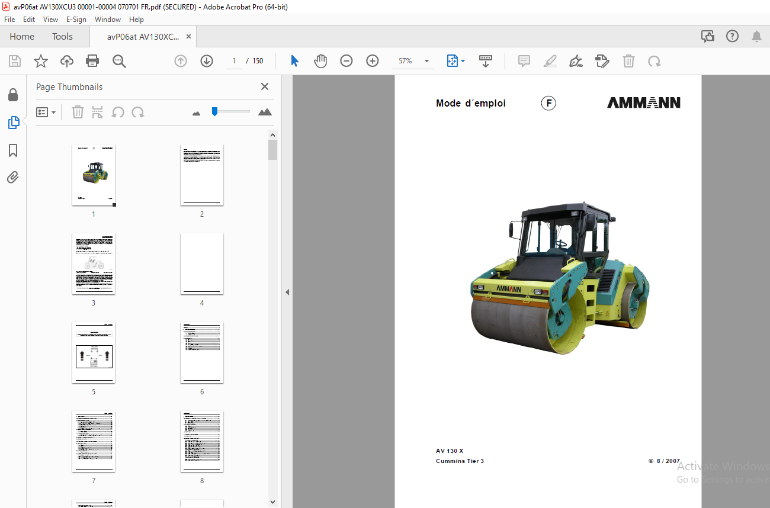Print the document with the printer icon
This screenshot has width=770, height=508.
92,61
